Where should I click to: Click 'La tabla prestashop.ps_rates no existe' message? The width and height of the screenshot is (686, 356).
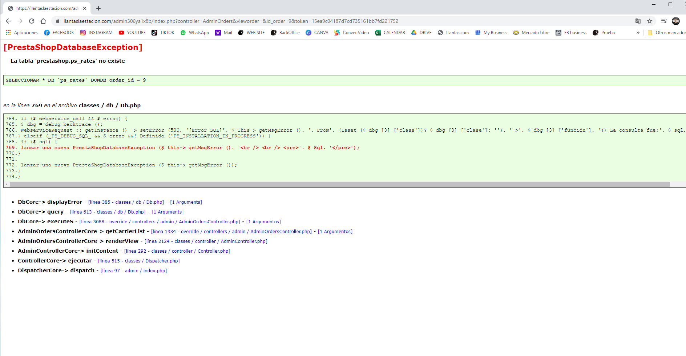[x=68, y=61]
